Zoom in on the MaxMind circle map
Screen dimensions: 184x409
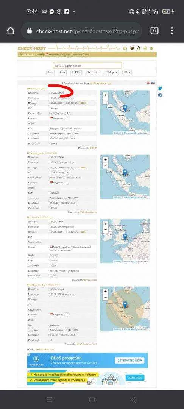point(105,291)
